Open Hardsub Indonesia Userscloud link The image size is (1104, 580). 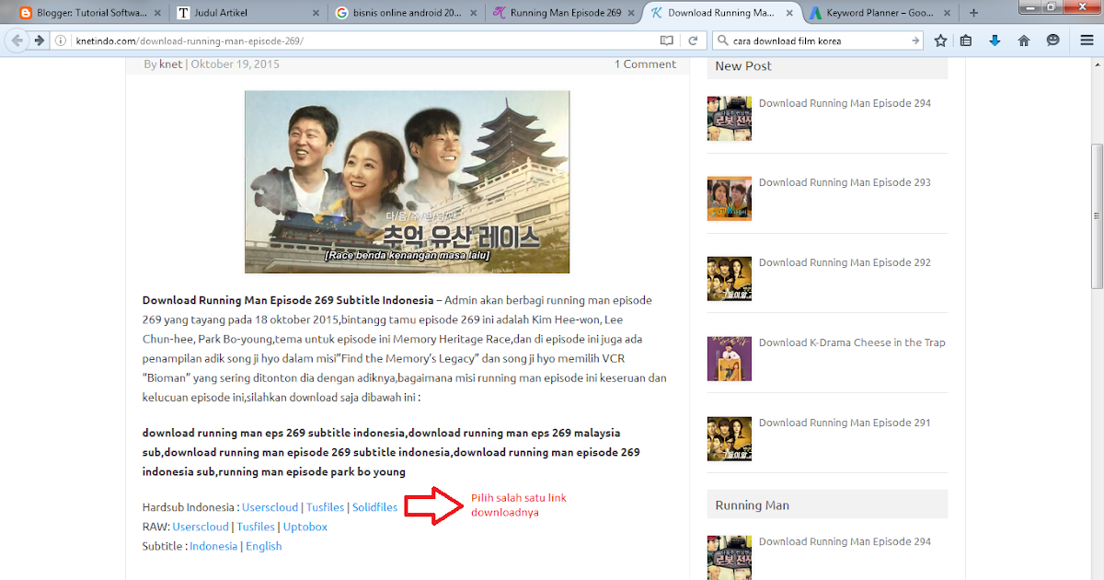270,507
